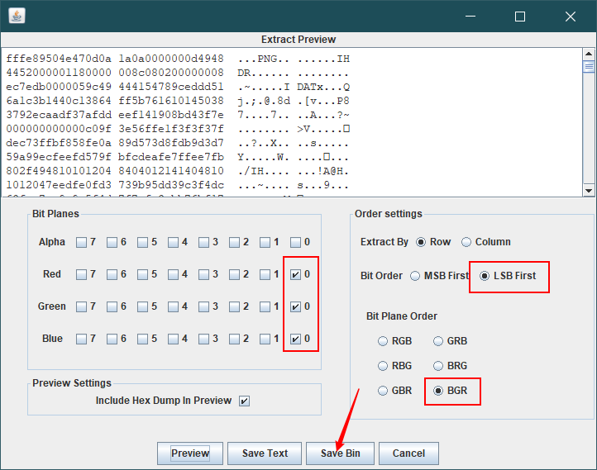Toggle Include Hex Dump In Preview
The width and height of the screenshot is (597, 470).
[x=245, y=401]
